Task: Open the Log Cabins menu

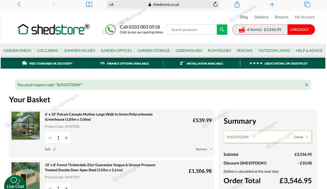Action: pos(47,51)
